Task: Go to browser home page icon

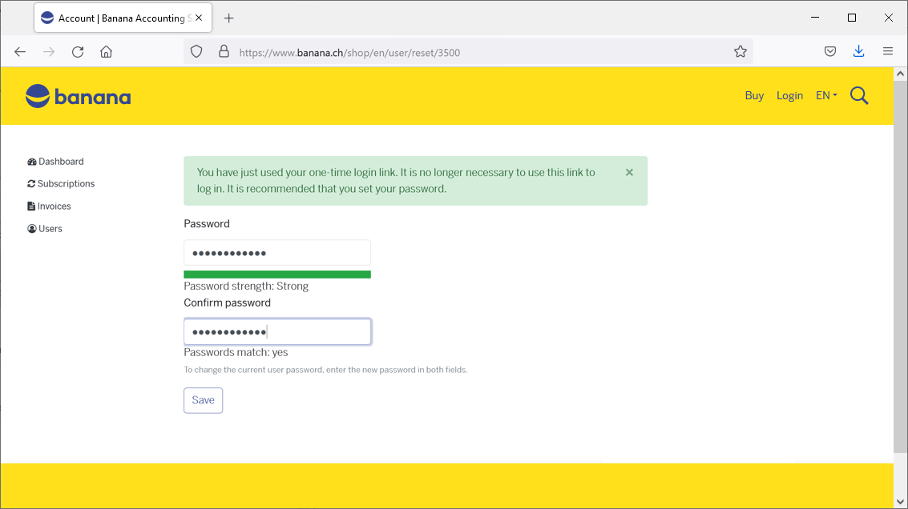Action: coord(106,52)
